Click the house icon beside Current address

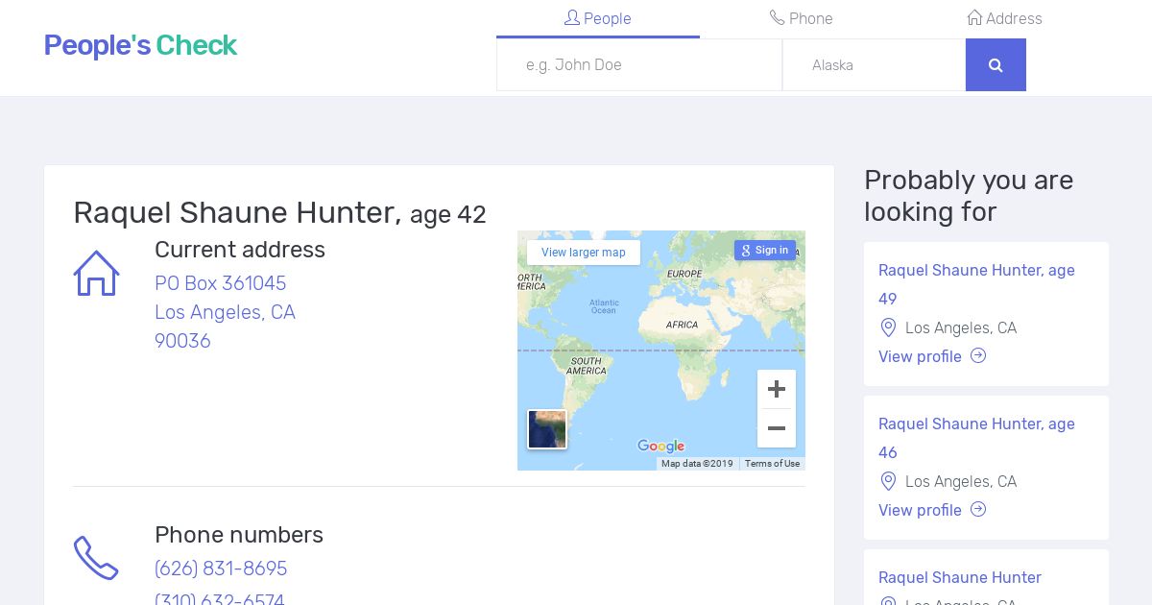tap(96, 273)
